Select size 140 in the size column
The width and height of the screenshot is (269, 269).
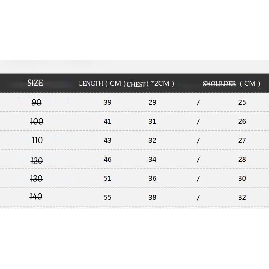(x=36, y=197)
